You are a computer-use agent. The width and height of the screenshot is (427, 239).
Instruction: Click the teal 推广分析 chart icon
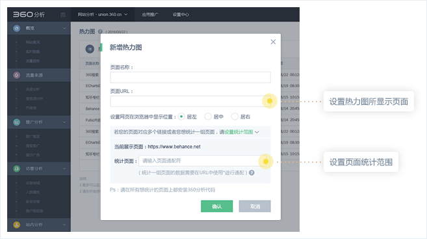(x=17, y=122)
